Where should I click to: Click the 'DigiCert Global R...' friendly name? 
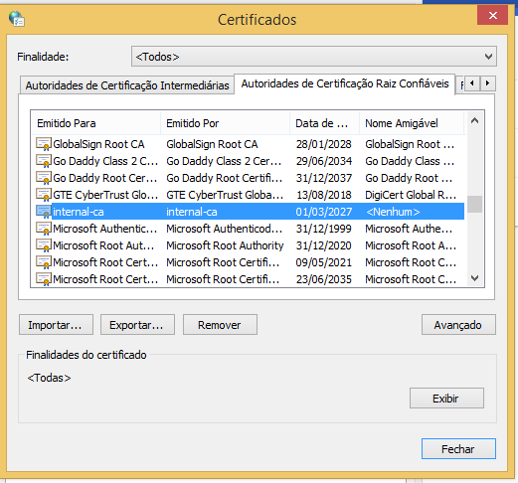[411, 195]
